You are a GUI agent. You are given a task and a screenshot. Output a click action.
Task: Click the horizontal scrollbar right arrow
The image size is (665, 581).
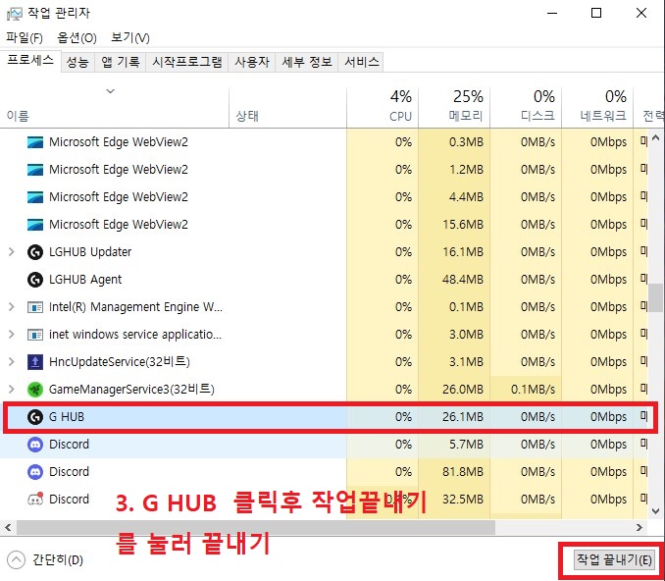tap(639, 528)
